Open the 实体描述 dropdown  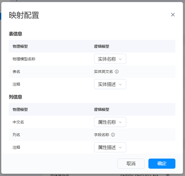point(110,84)
